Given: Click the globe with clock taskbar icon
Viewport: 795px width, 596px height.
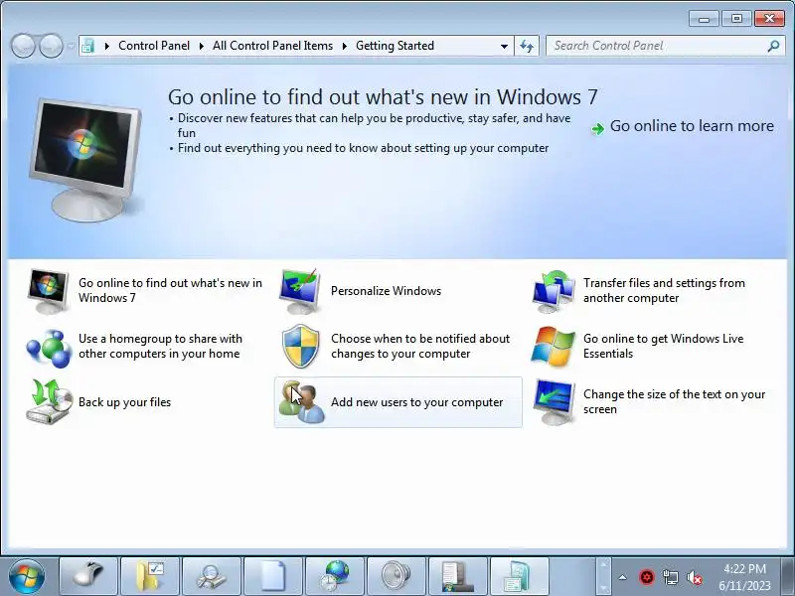Looking at the screenshot, I should pyautogui.click(x=335, y=576).
